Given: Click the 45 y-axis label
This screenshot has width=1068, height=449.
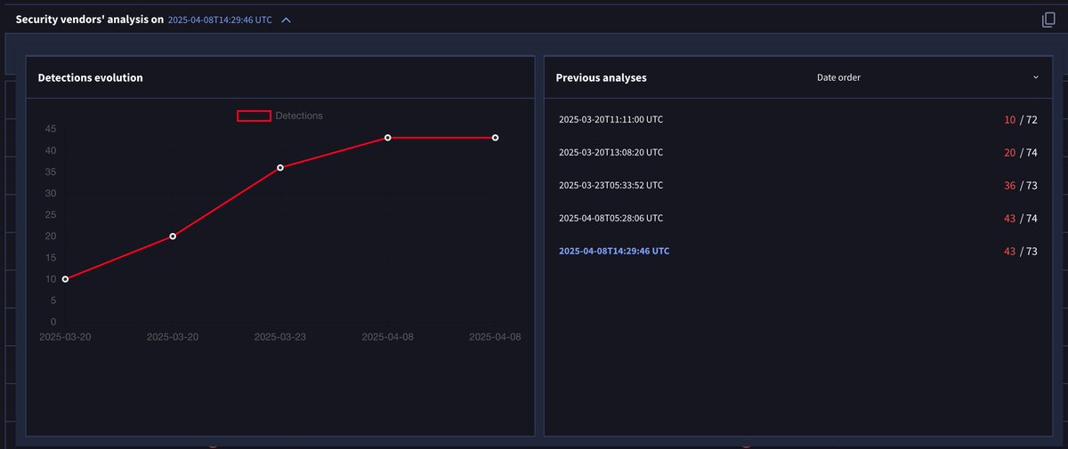Looking at the screenshot, I should click(51, 129).
